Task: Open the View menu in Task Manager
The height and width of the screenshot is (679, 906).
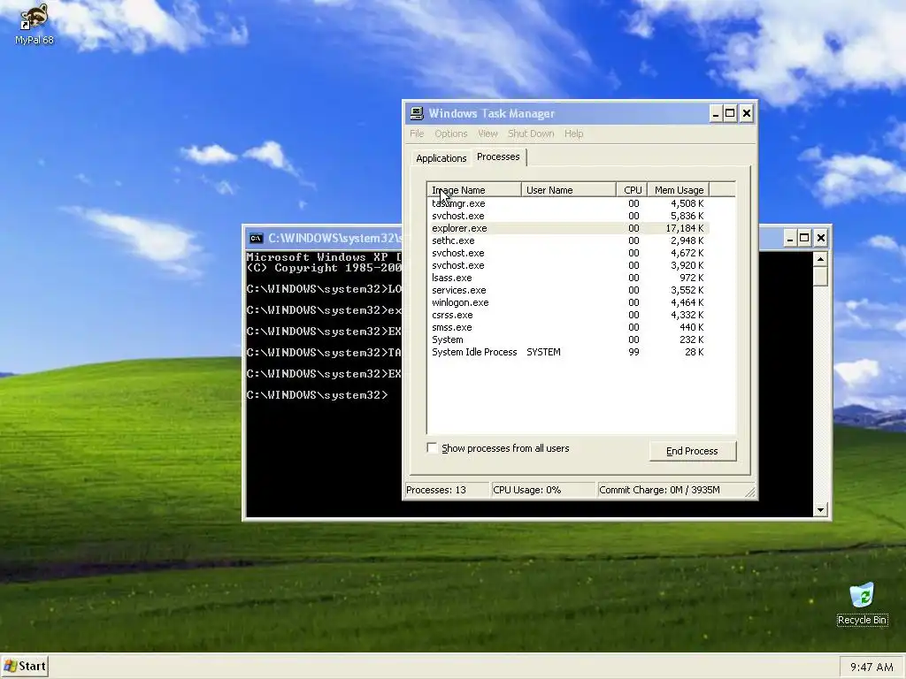Action: [488, 134]
